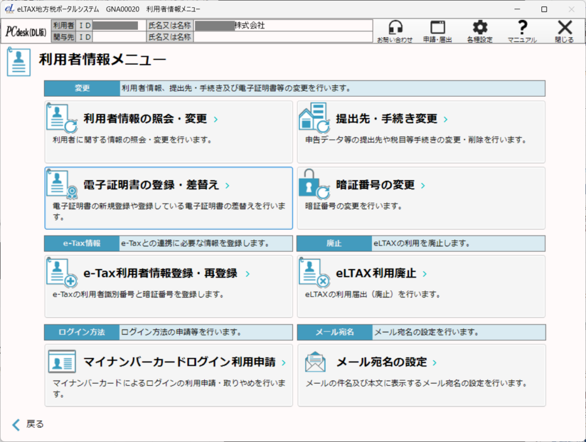586x442 pixels.
Task: Open 暗証番号の変更
Action: [421, 198]
